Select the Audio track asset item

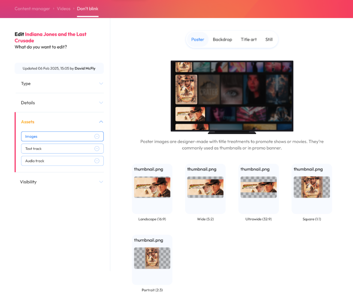(62, 161)
